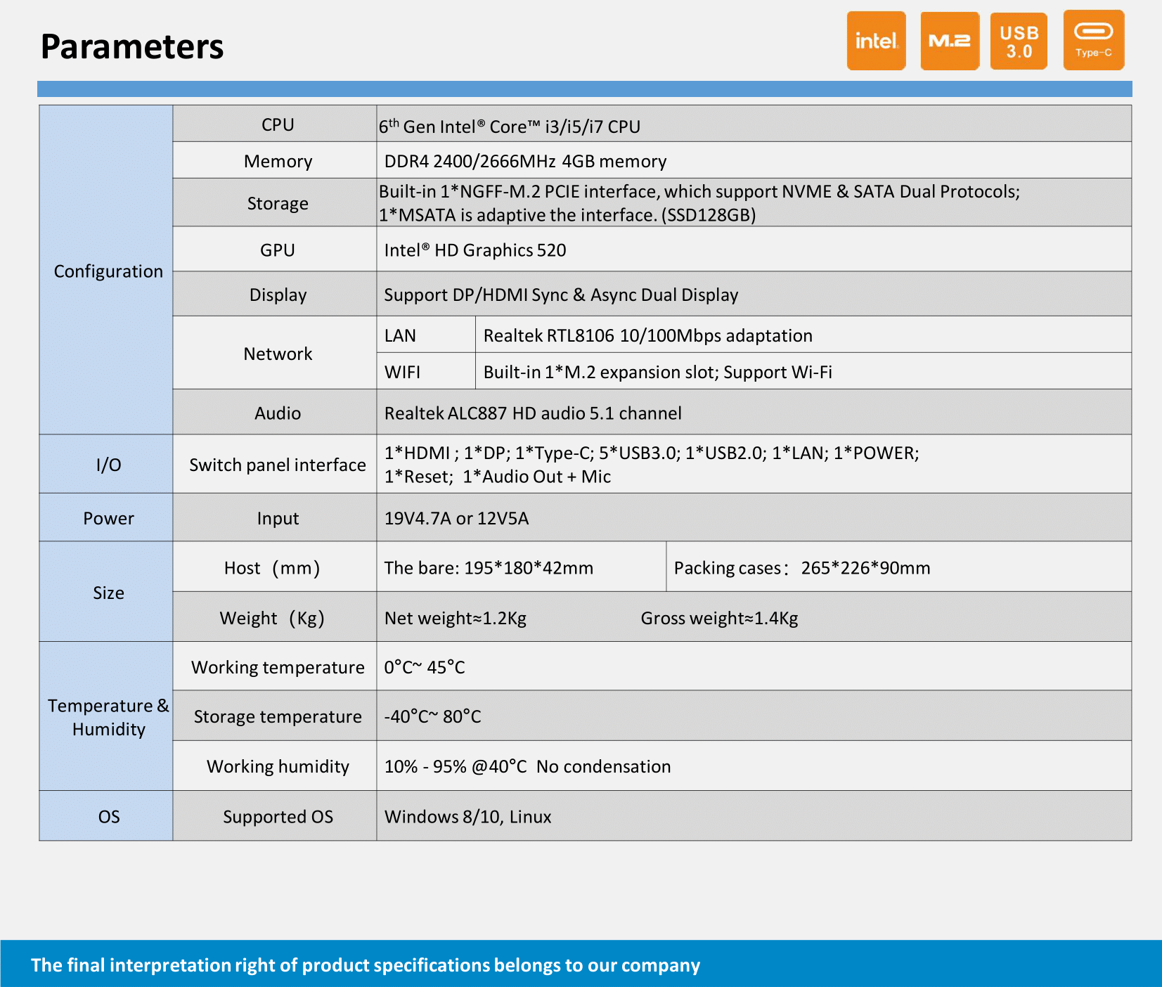Click Support DP/HDMI Dual Display text
Screen dimensions: 1162x987
[x=561, y=295]
